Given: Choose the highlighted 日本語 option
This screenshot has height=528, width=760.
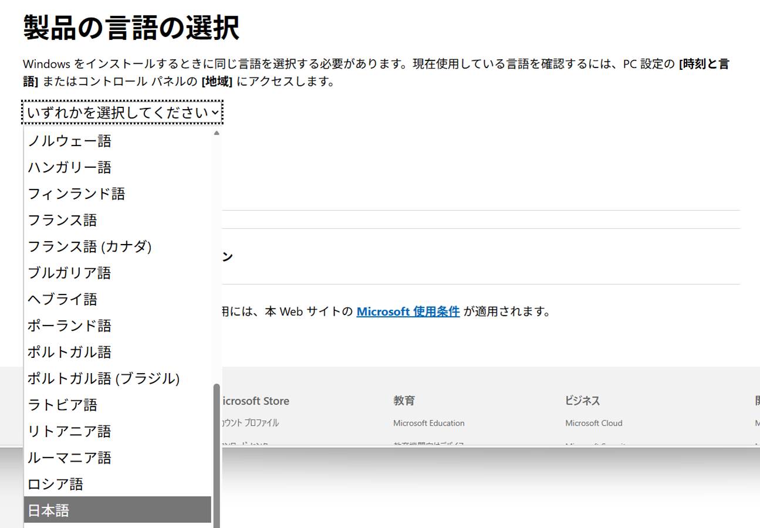Looking at the screenshot, I should pyautogui.click(x=117, y=510).
